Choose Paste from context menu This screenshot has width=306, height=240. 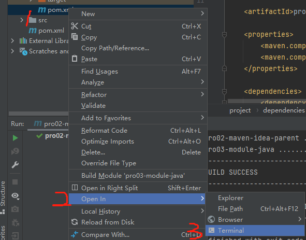(138, 59)
